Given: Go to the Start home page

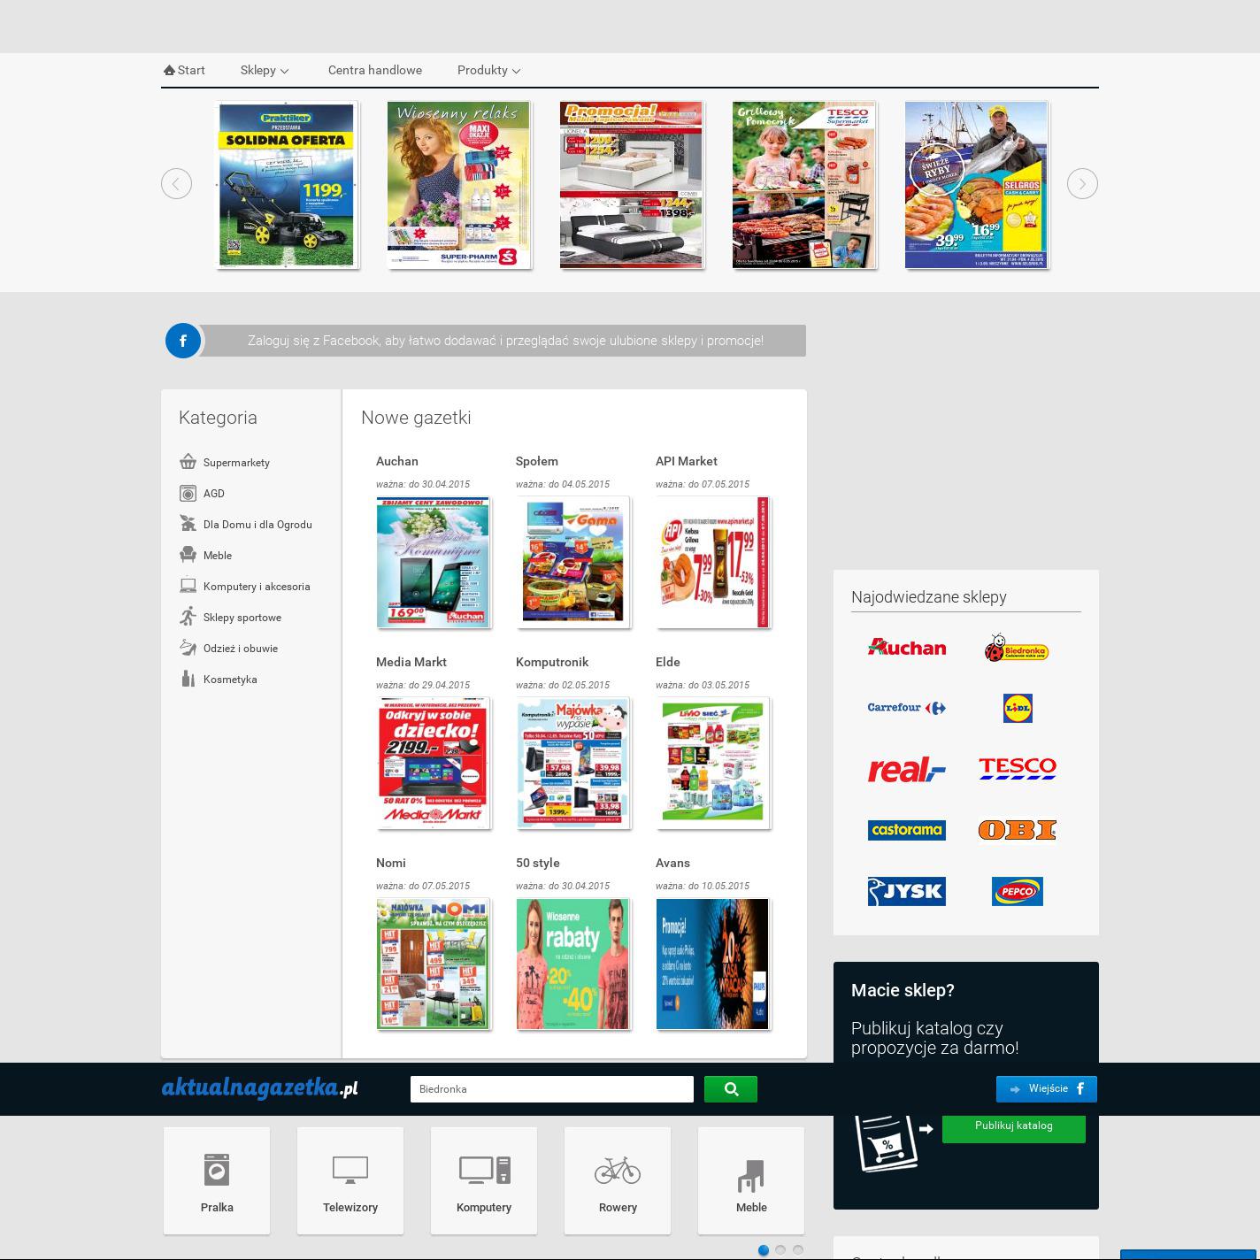Looking at the screenshot, I should tap(184, 70).
